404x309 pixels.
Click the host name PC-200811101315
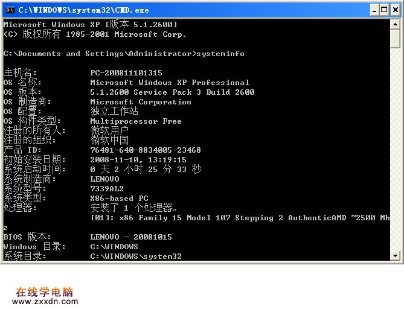(x=126, y=73)
